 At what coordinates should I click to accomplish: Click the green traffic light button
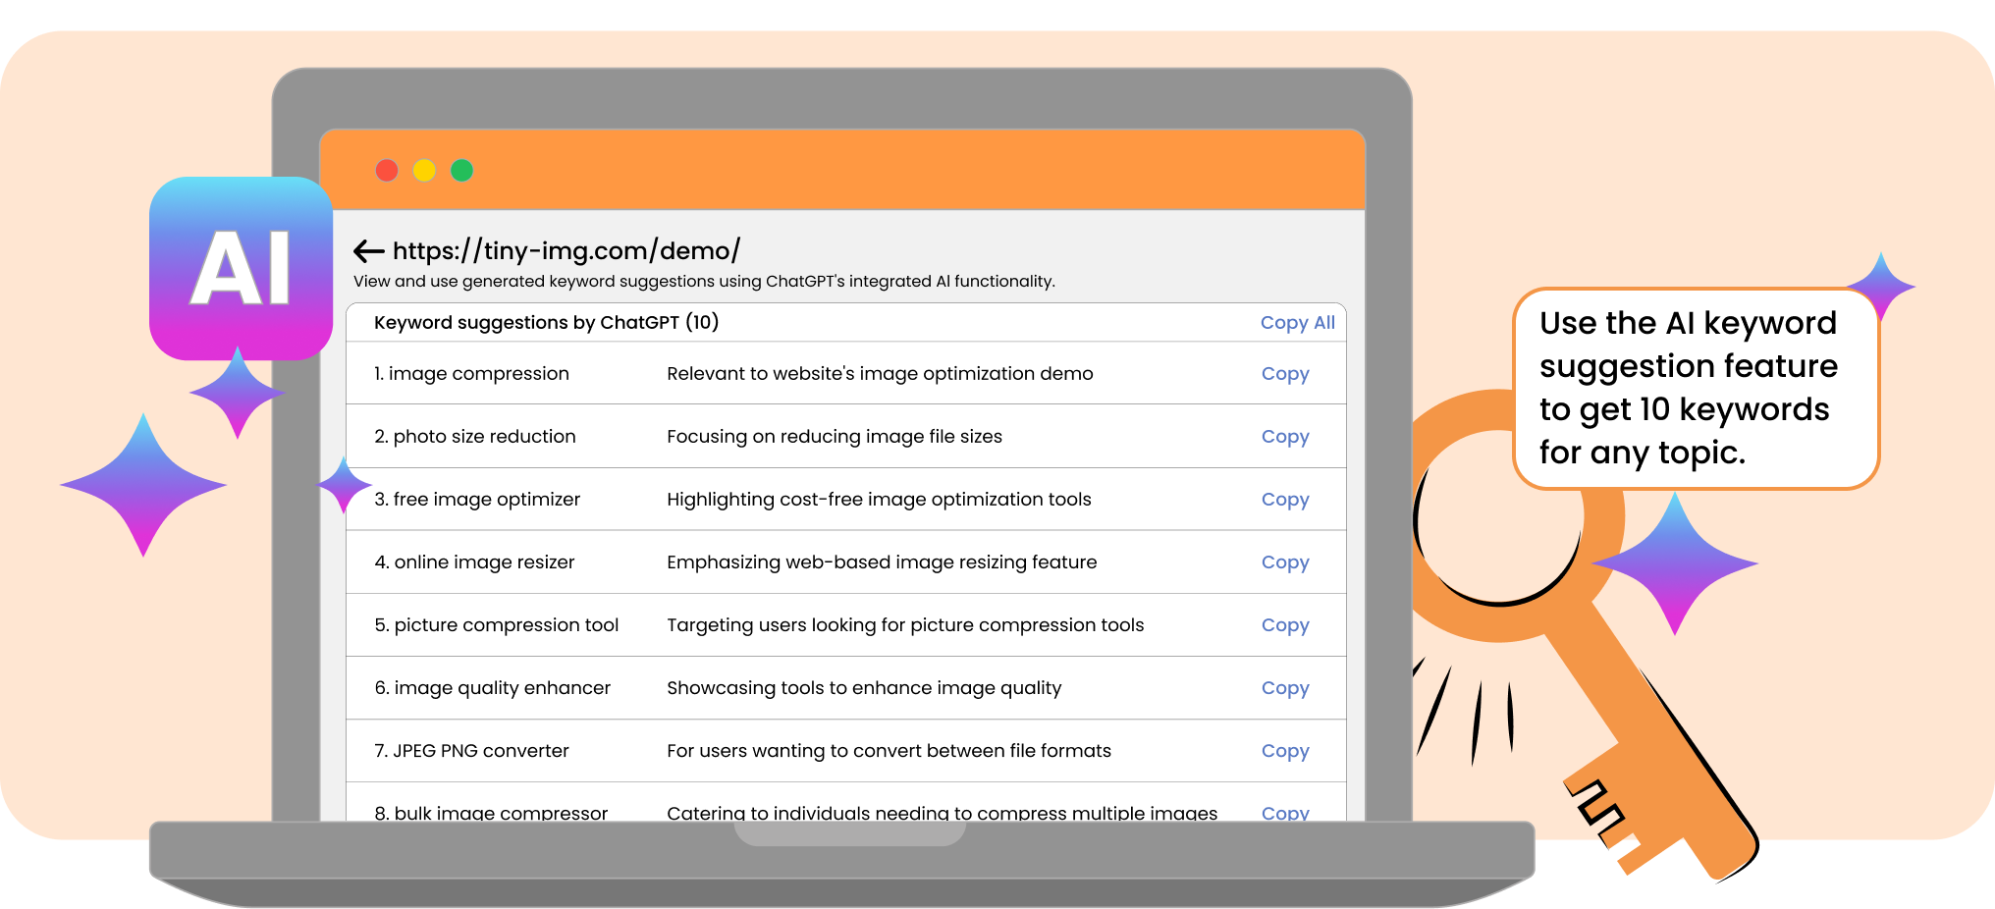[x=461, y=170]
